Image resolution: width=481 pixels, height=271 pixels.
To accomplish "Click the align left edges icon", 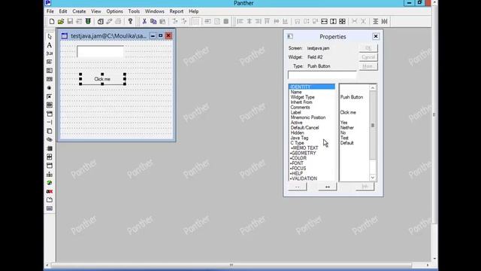I will pos(240,21).
